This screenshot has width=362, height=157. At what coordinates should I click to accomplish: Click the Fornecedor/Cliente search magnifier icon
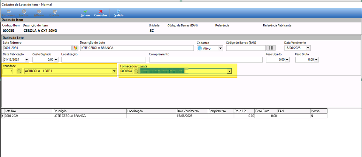click(136, 71)
